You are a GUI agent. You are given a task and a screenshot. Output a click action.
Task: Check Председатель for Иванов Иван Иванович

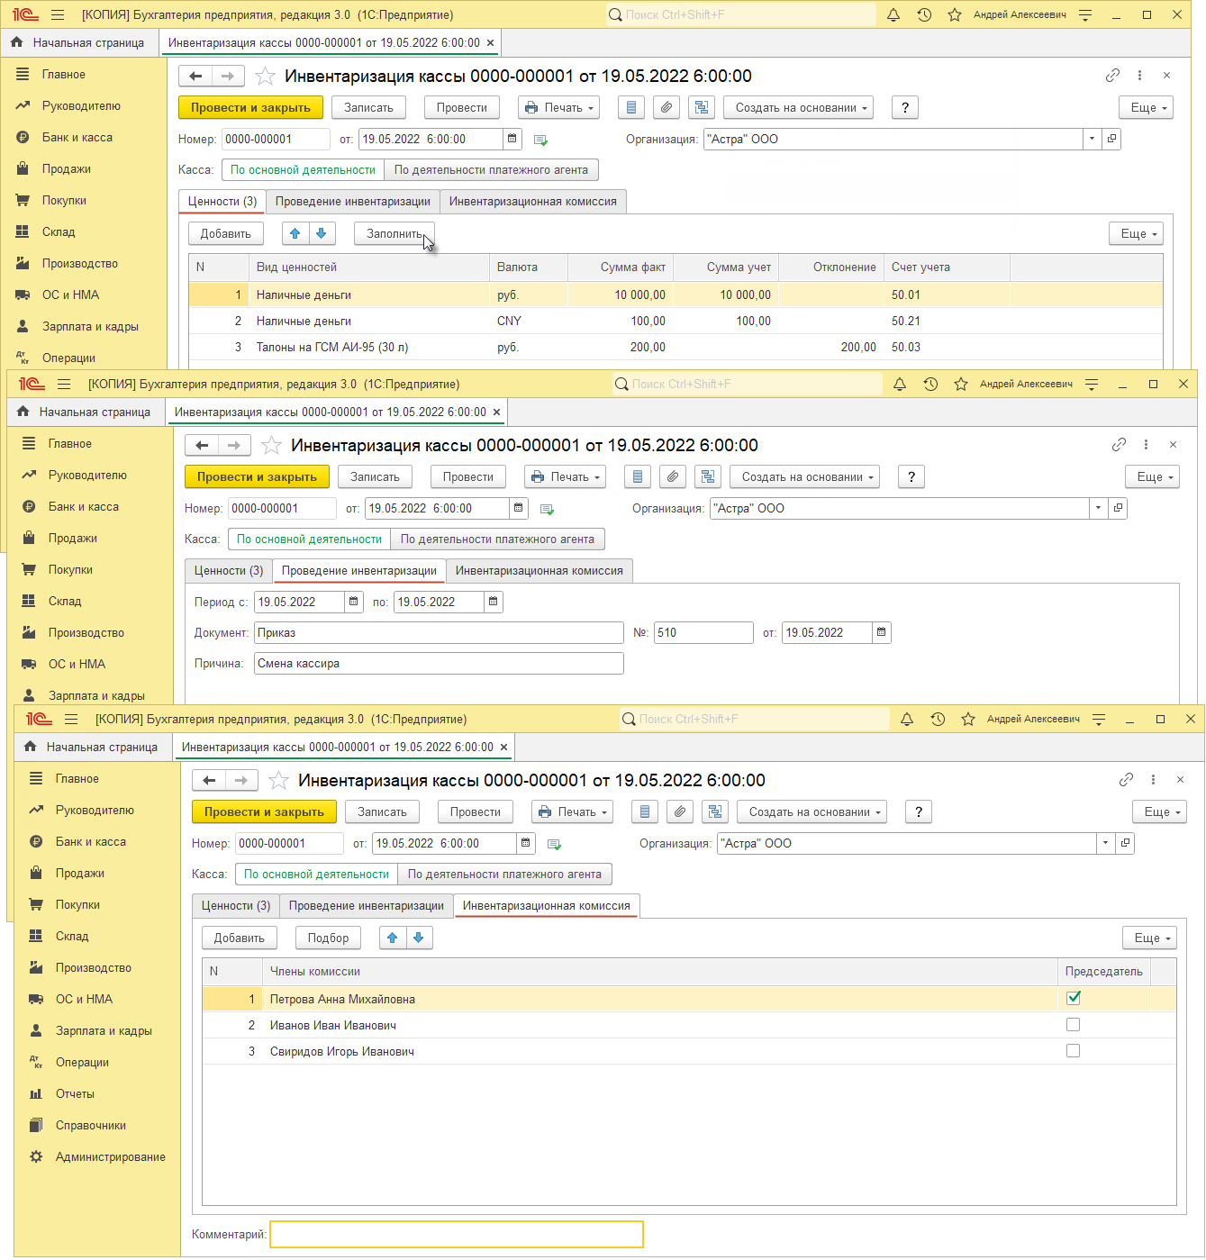(x=1073, y=1025)
